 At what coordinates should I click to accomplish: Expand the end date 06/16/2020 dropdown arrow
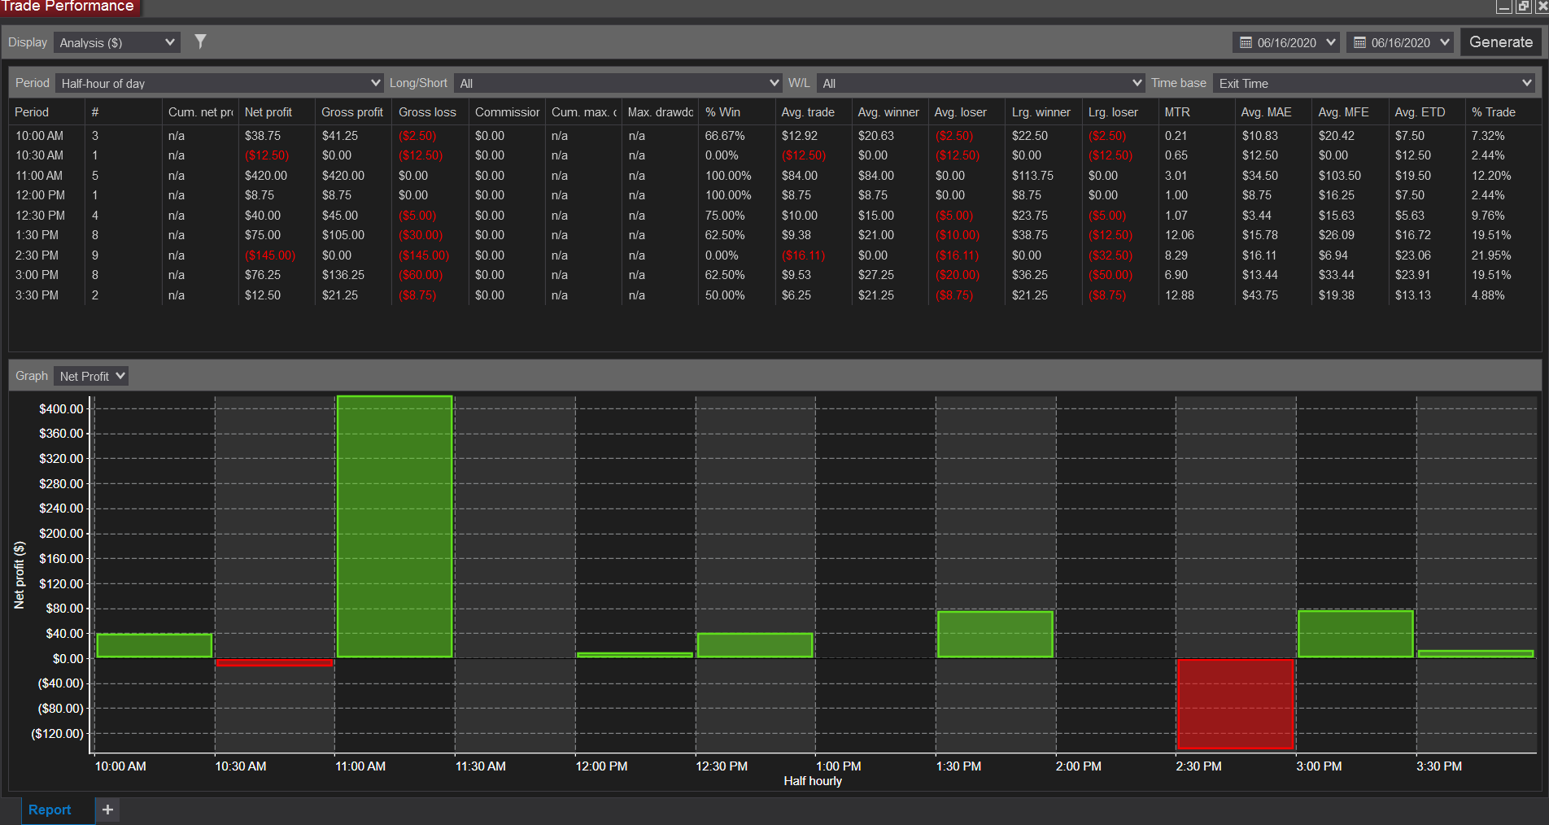[1445, 42]
